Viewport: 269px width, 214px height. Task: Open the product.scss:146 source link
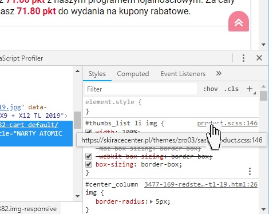[x=227, y=123]
